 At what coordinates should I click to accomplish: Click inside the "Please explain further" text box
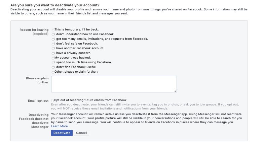pos(114,84)
